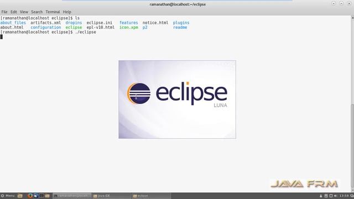This screenshot has width=354, height=199.
Task: Click the green 'eclipse' executable name
Action: coord(74,27)
